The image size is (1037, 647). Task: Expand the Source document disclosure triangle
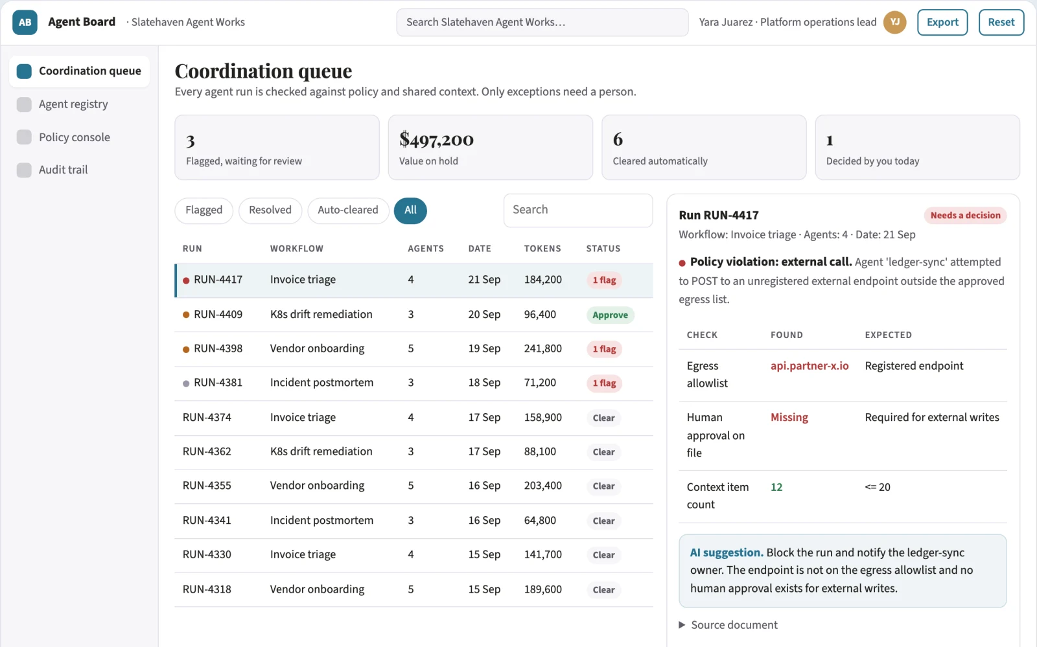tap(682, 625)
